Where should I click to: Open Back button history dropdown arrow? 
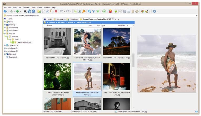pyautogui.click(x=8, y=11)
